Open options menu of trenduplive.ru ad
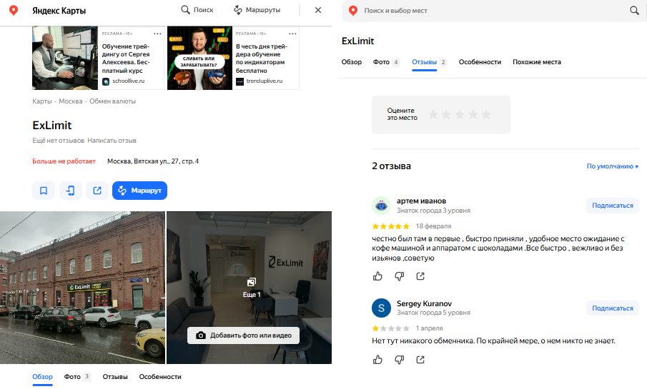 tap(292, 34)
